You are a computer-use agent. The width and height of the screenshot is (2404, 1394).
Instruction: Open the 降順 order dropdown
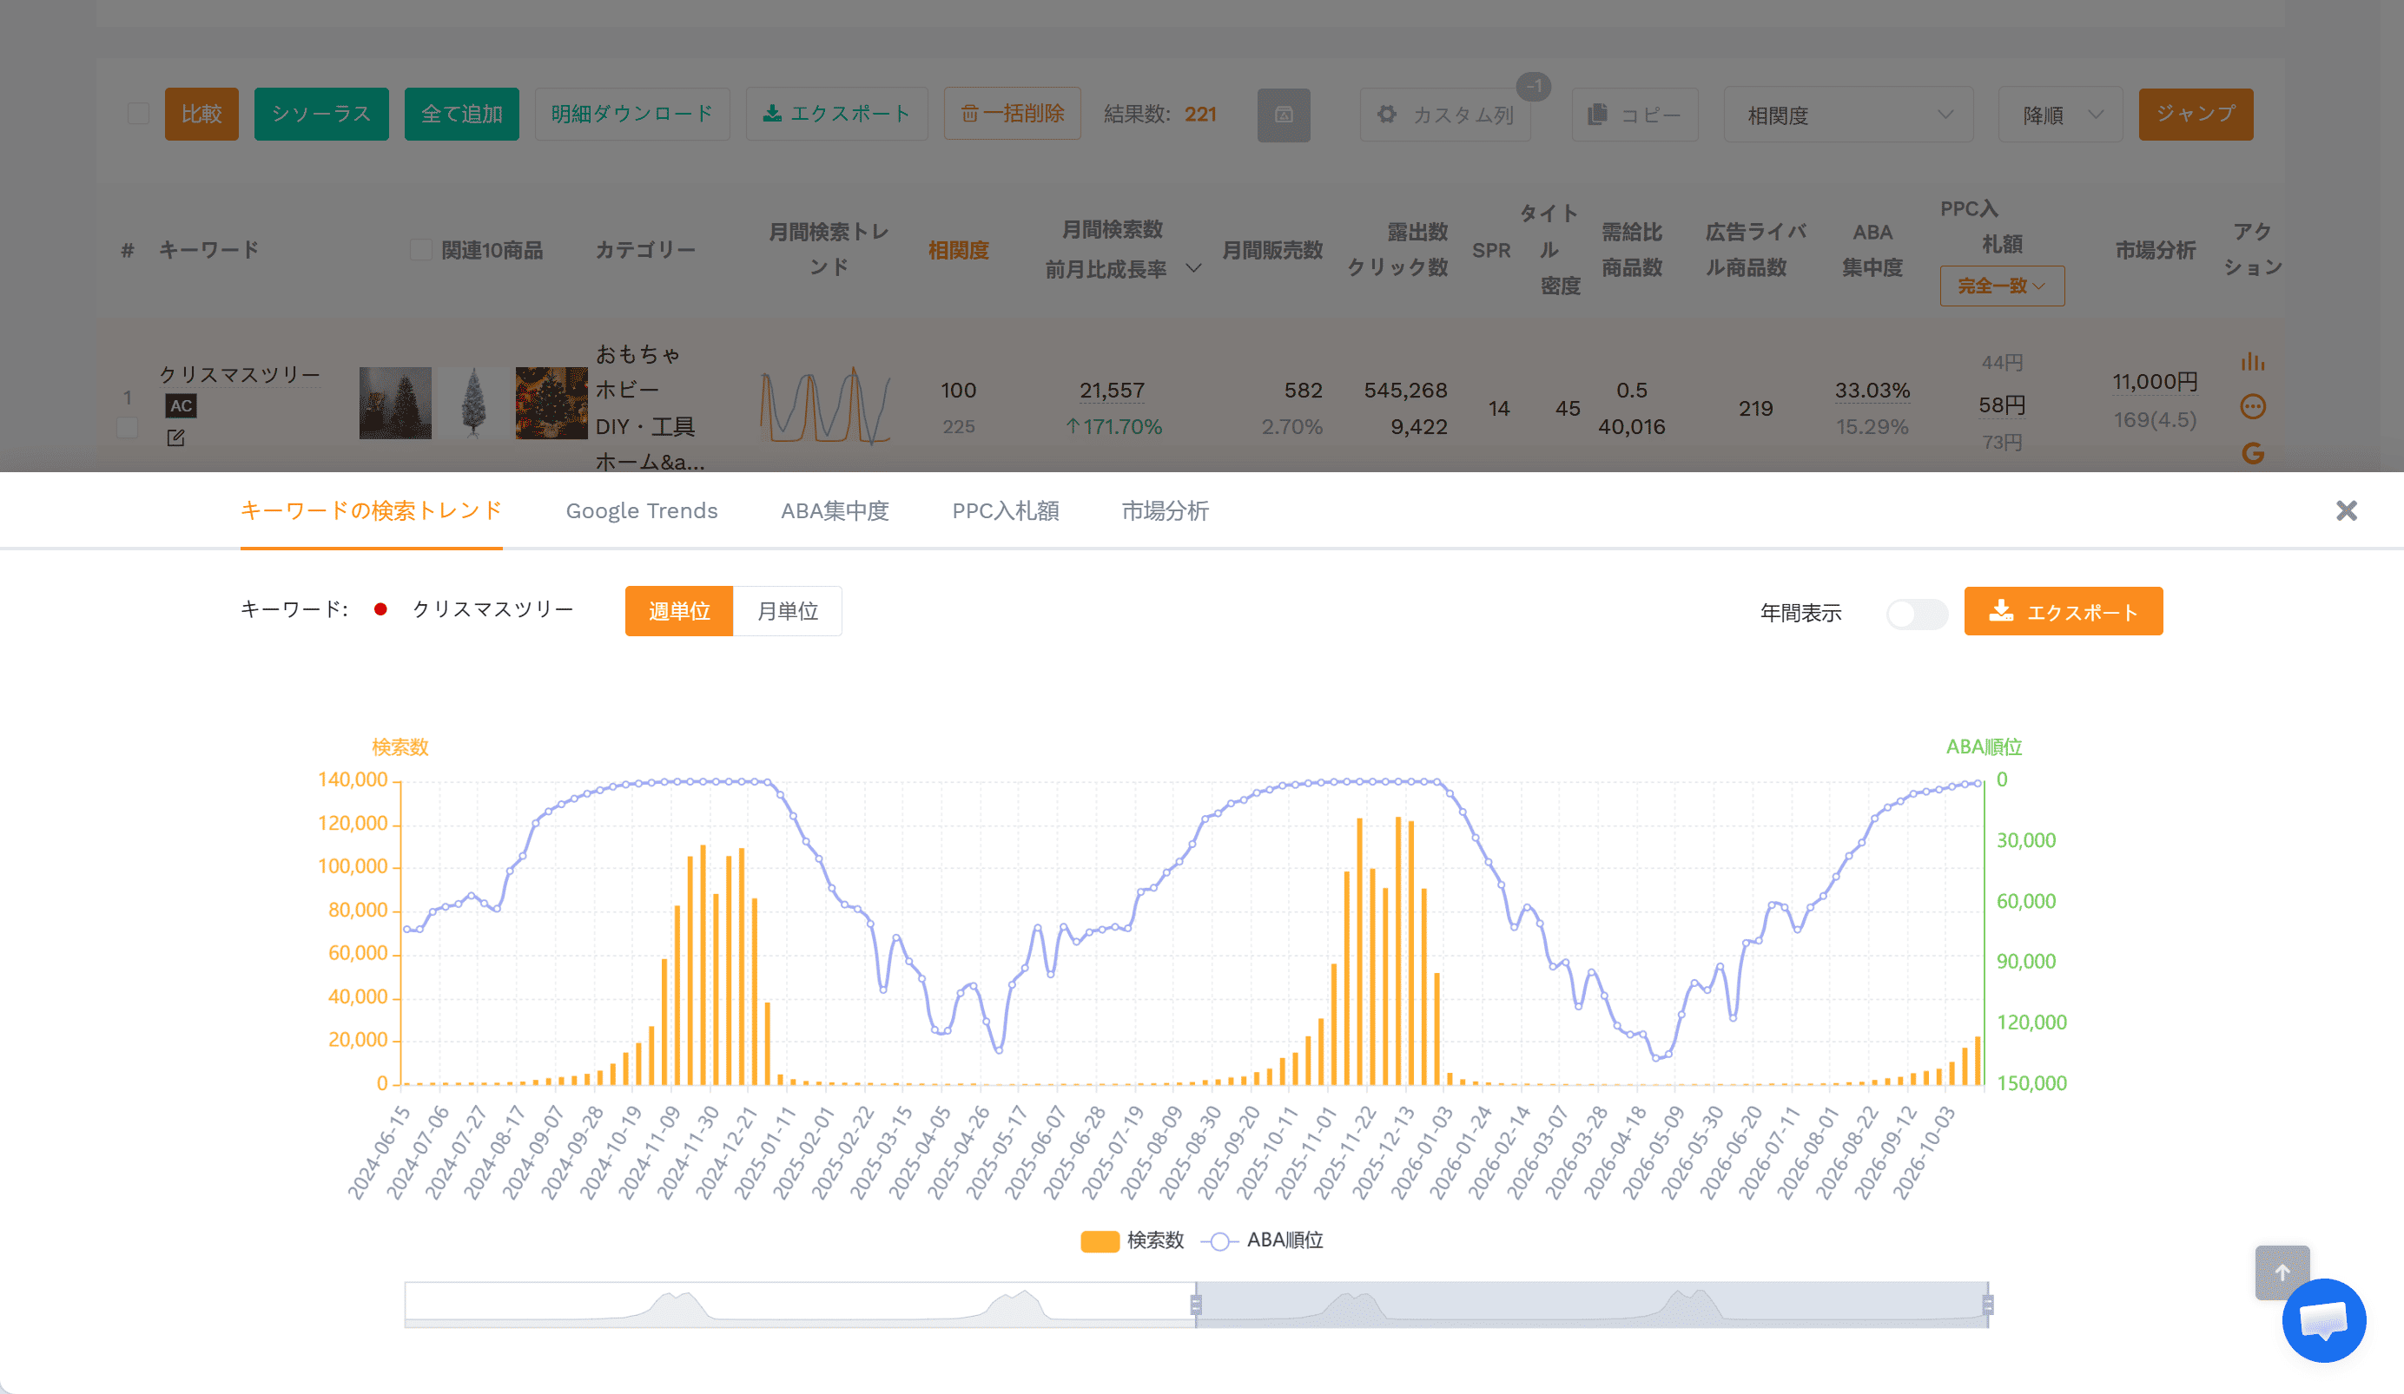(2059, 115)
